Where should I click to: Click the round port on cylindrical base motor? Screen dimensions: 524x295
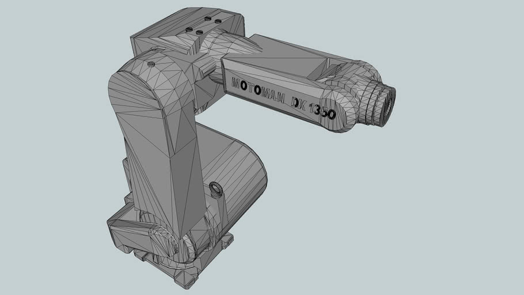(x=217, y=188)
